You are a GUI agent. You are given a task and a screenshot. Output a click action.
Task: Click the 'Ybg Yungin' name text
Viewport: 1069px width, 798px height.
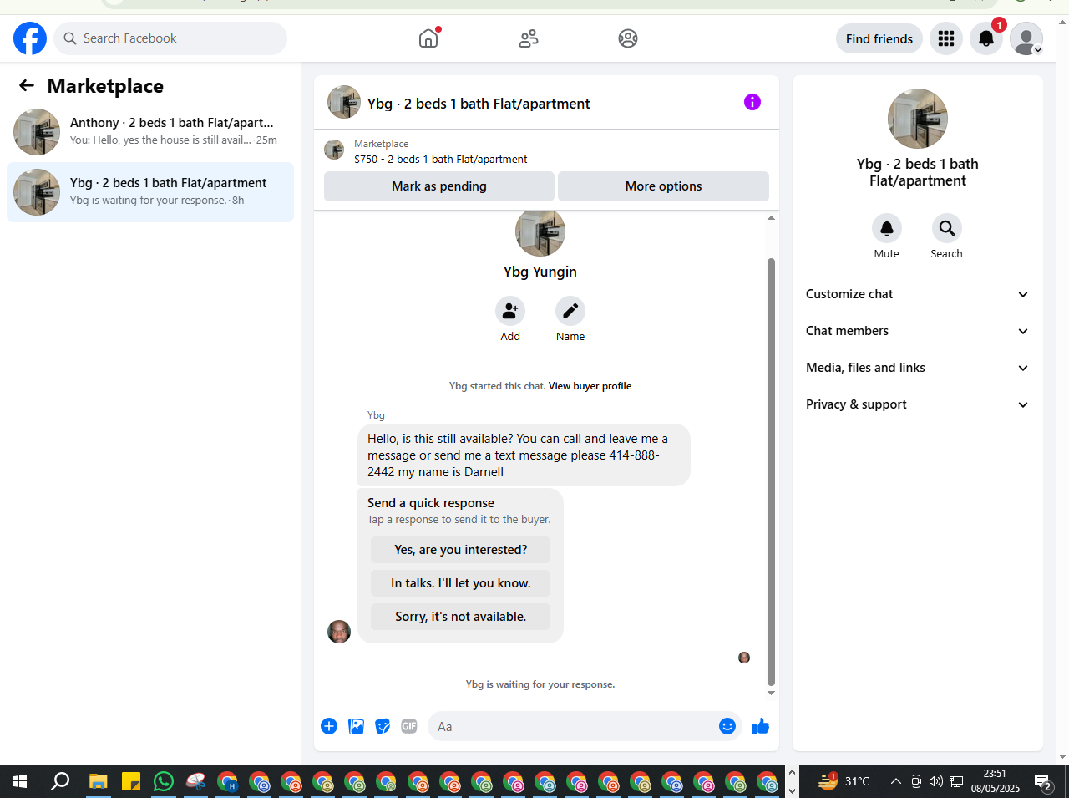(x=540, y=272)
